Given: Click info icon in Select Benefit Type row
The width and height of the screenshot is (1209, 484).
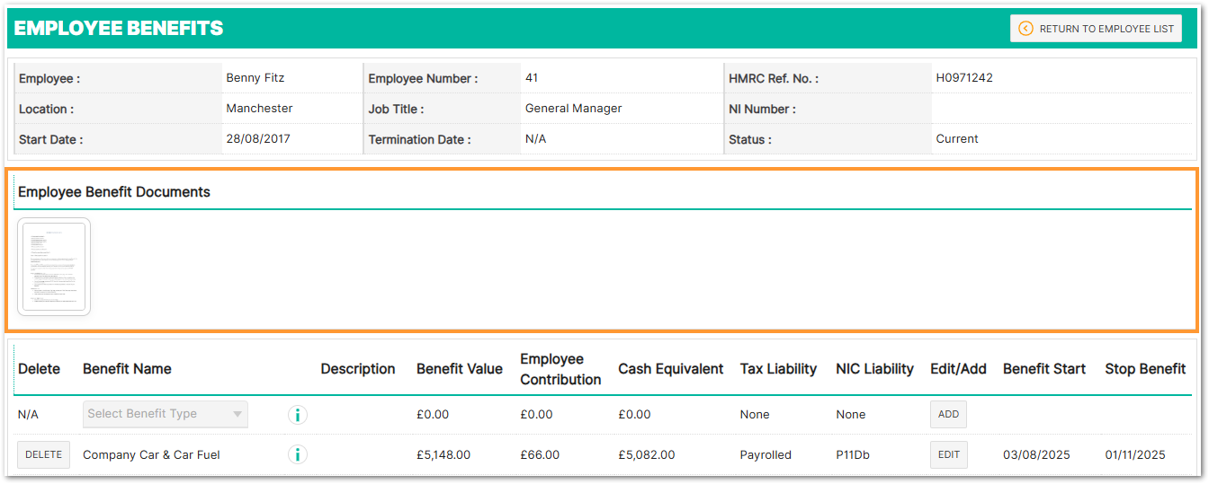Looking at the screenshot, I should [298, 415].
